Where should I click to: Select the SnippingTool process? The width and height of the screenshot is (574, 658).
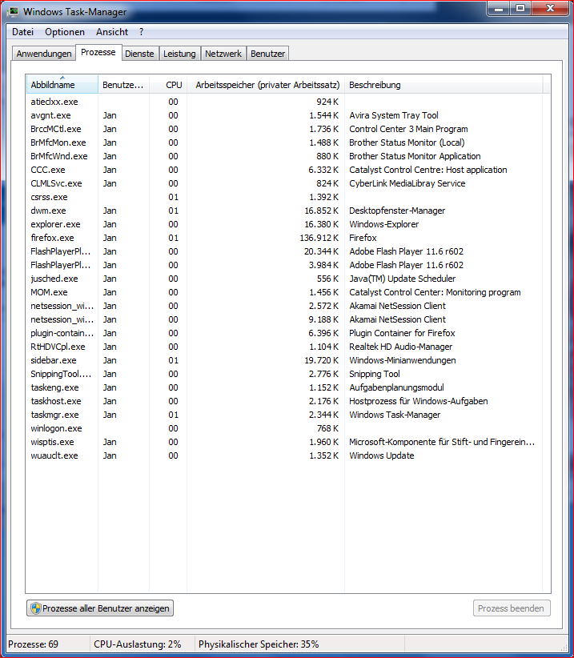(283, 374)
